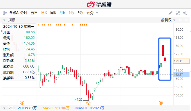Screen dimensions: 191x111
Task: Select the 月K monthly candlestick tab
Action: click(62, 13)
